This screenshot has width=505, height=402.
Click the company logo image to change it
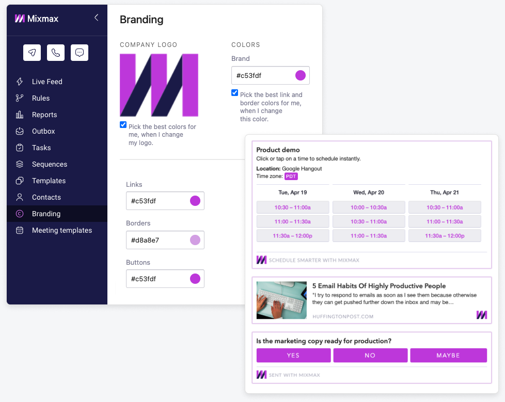tap(159, 85)
